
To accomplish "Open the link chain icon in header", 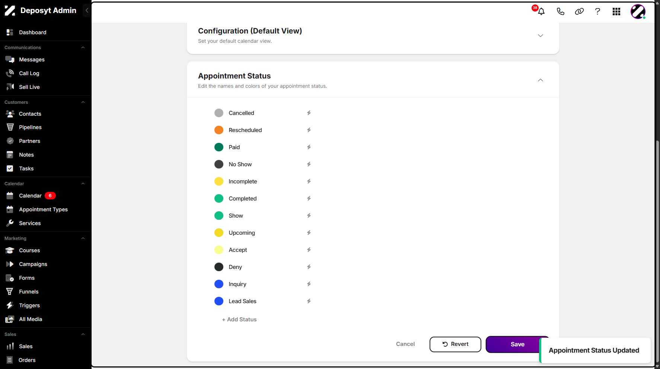I will [x=579, y=12].
